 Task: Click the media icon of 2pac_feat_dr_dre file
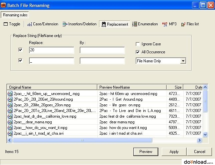pyautogui.click(x=10, y=116)
